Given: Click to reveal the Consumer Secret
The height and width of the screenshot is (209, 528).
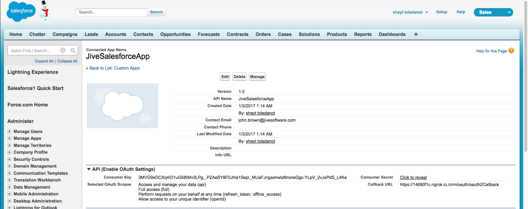Looking at the screenshot, I should 413,177.
